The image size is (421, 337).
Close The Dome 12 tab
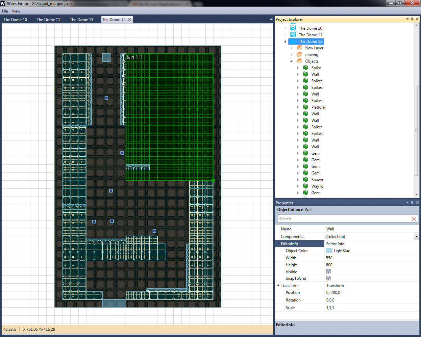[130, 19]
